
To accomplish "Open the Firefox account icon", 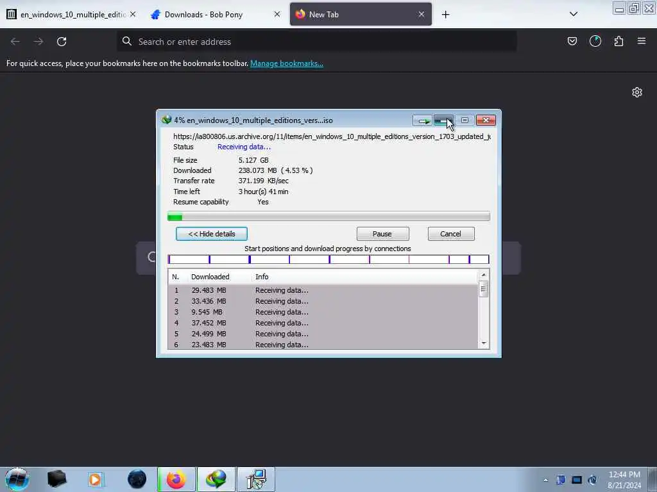I will click(595, 41).
